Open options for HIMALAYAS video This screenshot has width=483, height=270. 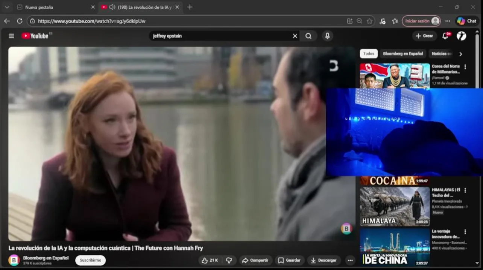tap(465, 190)
